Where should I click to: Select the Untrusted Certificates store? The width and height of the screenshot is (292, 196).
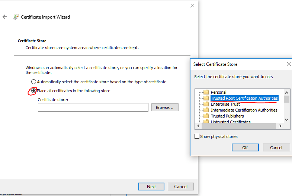pos(231,121)
